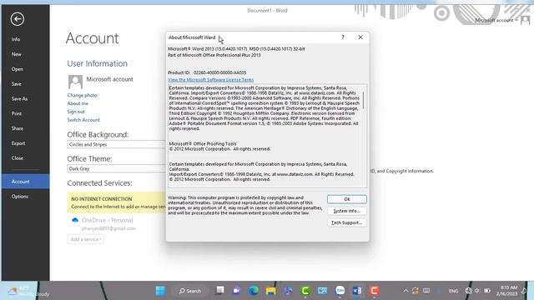Click the taskbar Search box
This screenshot has width=534, height=300.
pos(190,291)
